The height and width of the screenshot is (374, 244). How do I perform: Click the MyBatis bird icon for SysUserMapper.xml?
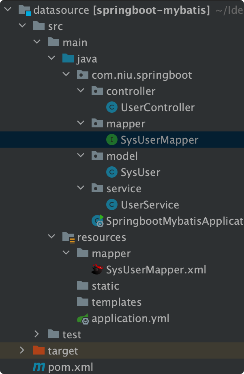click(x=97, y=269)
